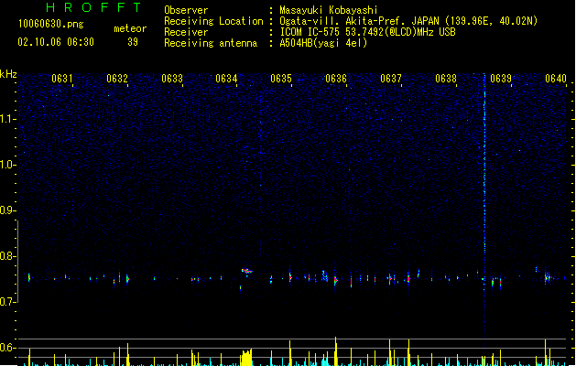Click the 0.9 frequency axis label
Image resolution: width=576 pixels, height=366 pixels.
pos(7,210)
